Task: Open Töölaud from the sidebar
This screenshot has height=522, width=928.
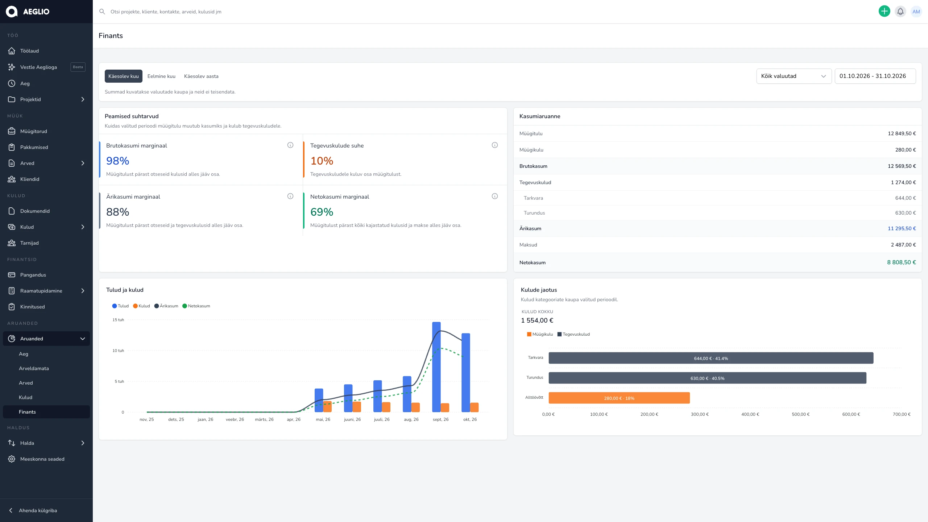Action: 46,51
